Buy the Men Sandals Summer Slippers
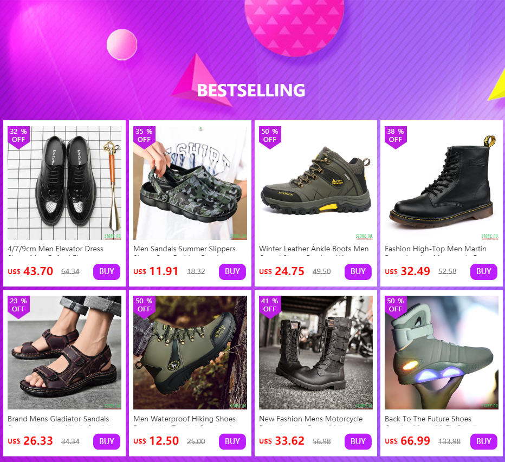 click(232, 271)
